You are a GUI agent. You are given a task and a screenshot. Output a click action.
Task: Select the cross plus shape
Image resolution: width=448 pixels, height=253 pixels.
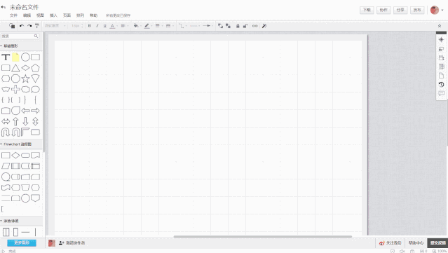(x=15, y=90)
